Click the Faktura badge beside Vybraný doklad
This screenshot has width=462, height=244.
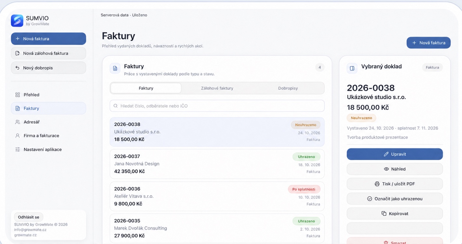click(x=432, y=67)
